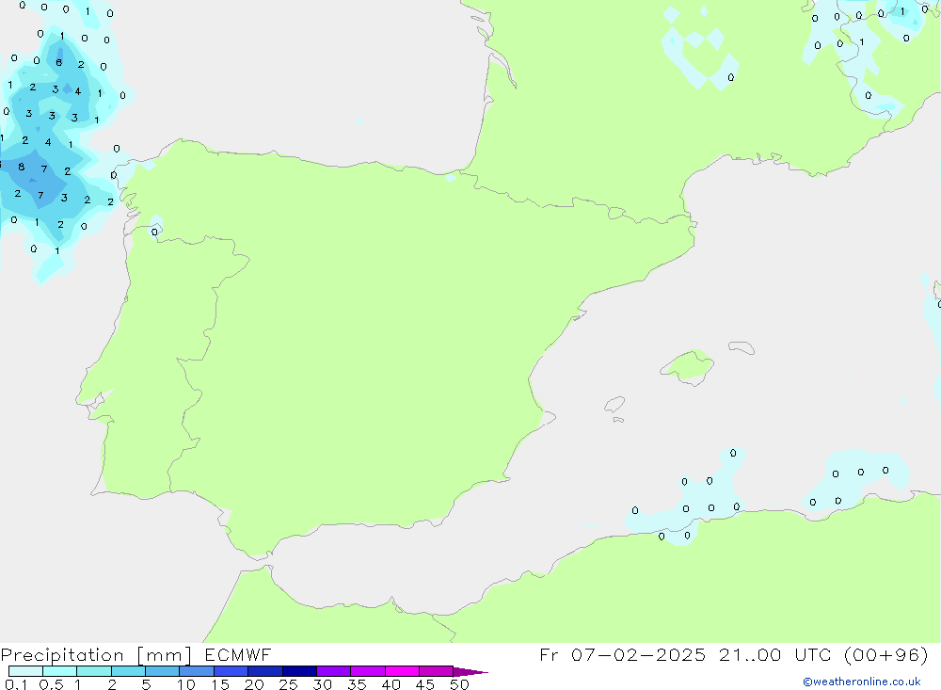The width and height of the screenshot is (941, 690).
Task: Click the legend label '30'
Action: coord(323,684)
